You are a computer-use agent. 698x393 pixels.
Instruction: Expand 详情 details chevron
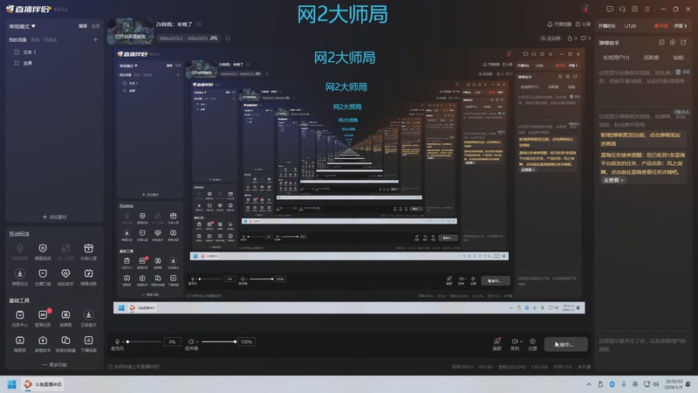[x=681, y=26]
